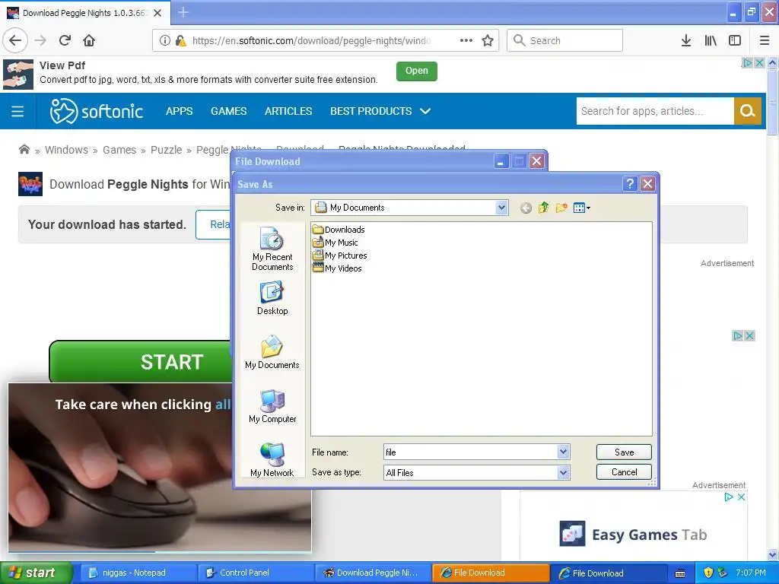Viewport: 779px width, 584px height.
Task: Switch to Control Panel taskbar item
Action: click(256, 573)
